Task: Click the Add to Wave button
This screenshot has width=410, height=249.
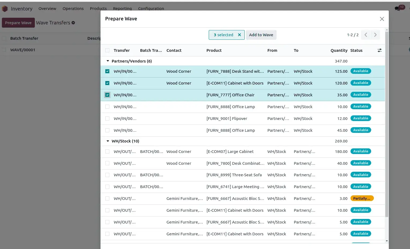Action: click(x=261, y=35)
